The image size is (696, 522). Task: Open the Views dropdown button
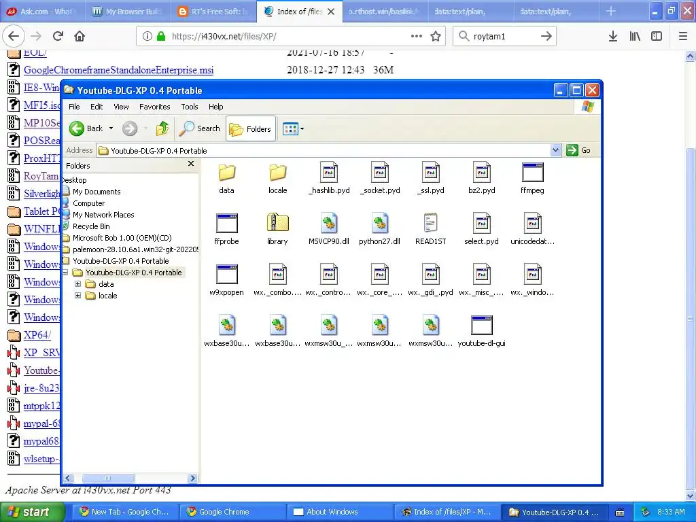[293, 128]
